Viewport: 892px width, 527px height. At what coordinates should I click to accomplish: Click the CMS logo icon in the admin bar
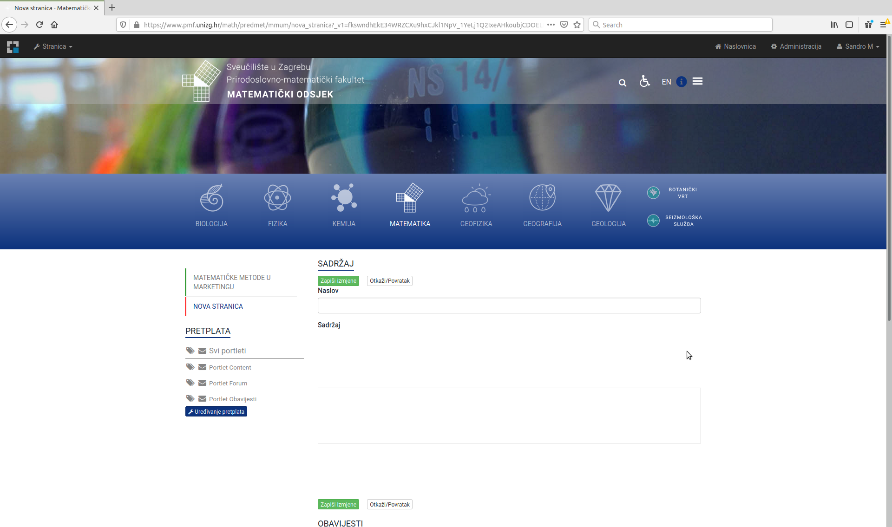point(13,46)
